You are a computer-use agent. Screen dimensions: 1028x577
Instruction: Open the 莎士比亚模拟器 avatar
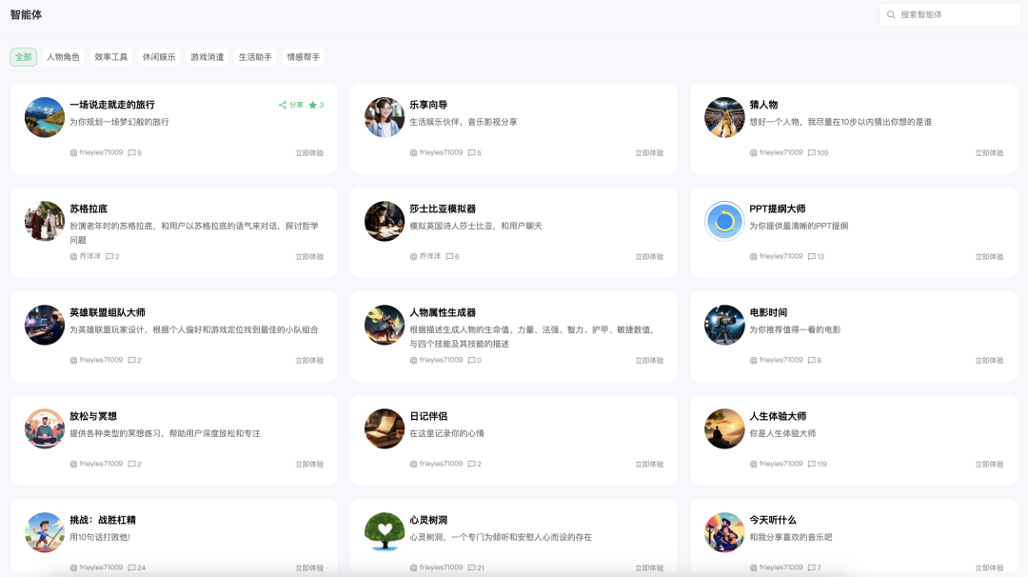tap(385, 221)
